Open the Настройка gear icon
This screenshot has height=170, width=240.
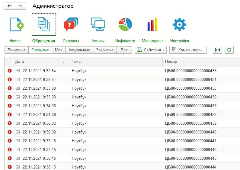pos(180,24)
